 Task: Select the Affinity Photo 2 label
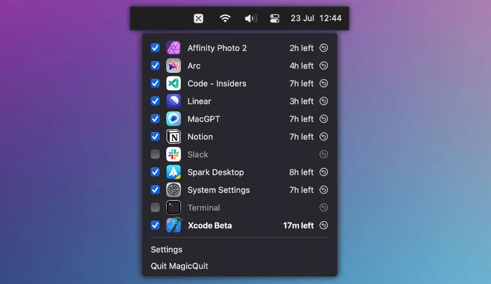coord(217,48)
